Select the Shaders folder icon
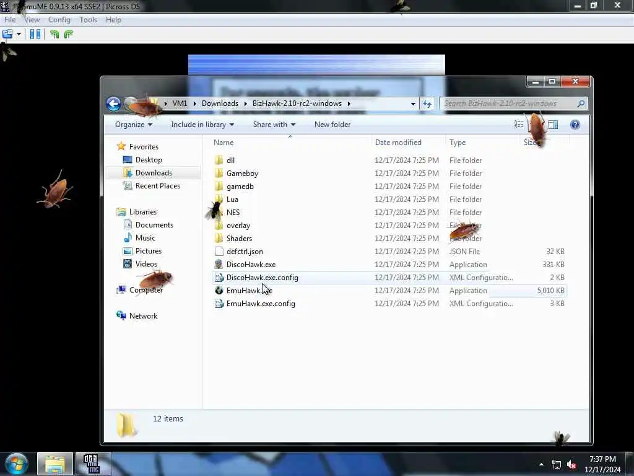 point(219,239)
